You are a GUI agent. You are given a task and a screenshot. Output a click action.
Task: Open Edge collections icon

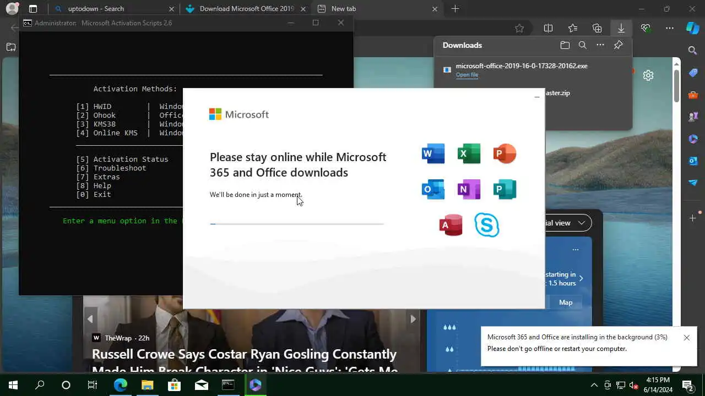[x=597, y=28]
